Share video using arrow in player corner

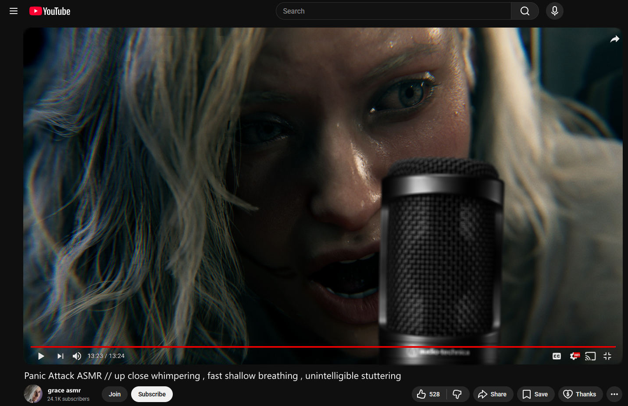615,39
